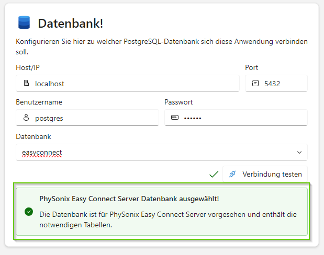The image size is (324, 255).
Task: Click the green checkmark next to Verbindung testen
Action: click(214, 174)
